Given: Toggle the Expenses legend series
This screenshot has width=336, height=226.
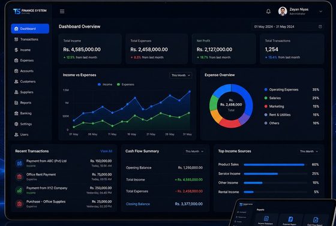Looking at the screenshot, I should click(125, 85).
